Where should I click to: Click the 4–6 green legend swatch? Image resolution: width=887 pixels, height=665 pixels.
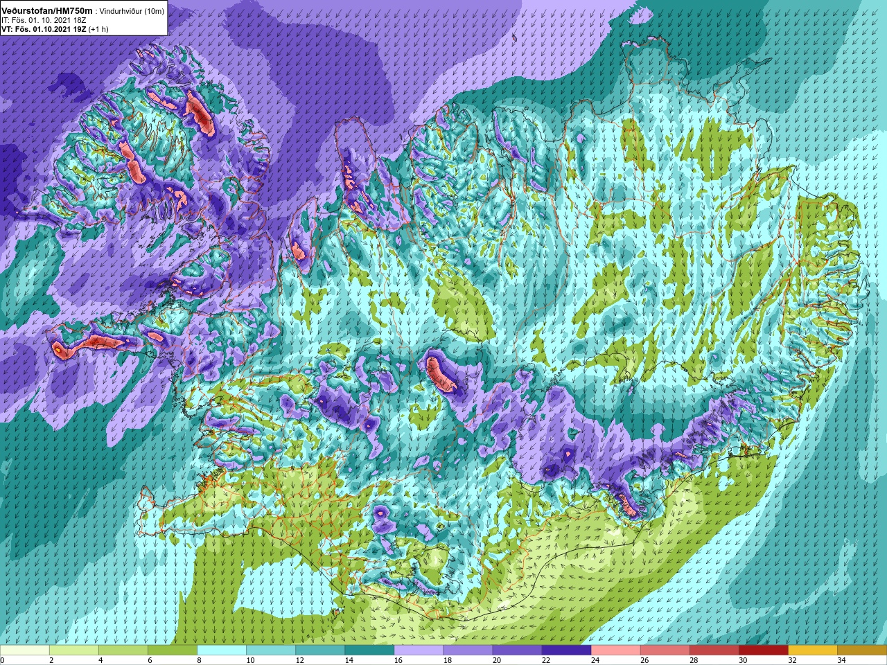123,650
